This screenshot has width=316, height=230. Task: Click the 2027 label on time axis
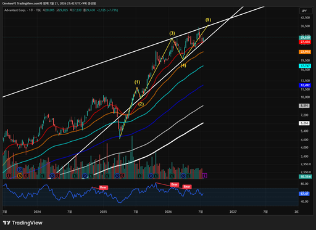(x=233, y=212)
